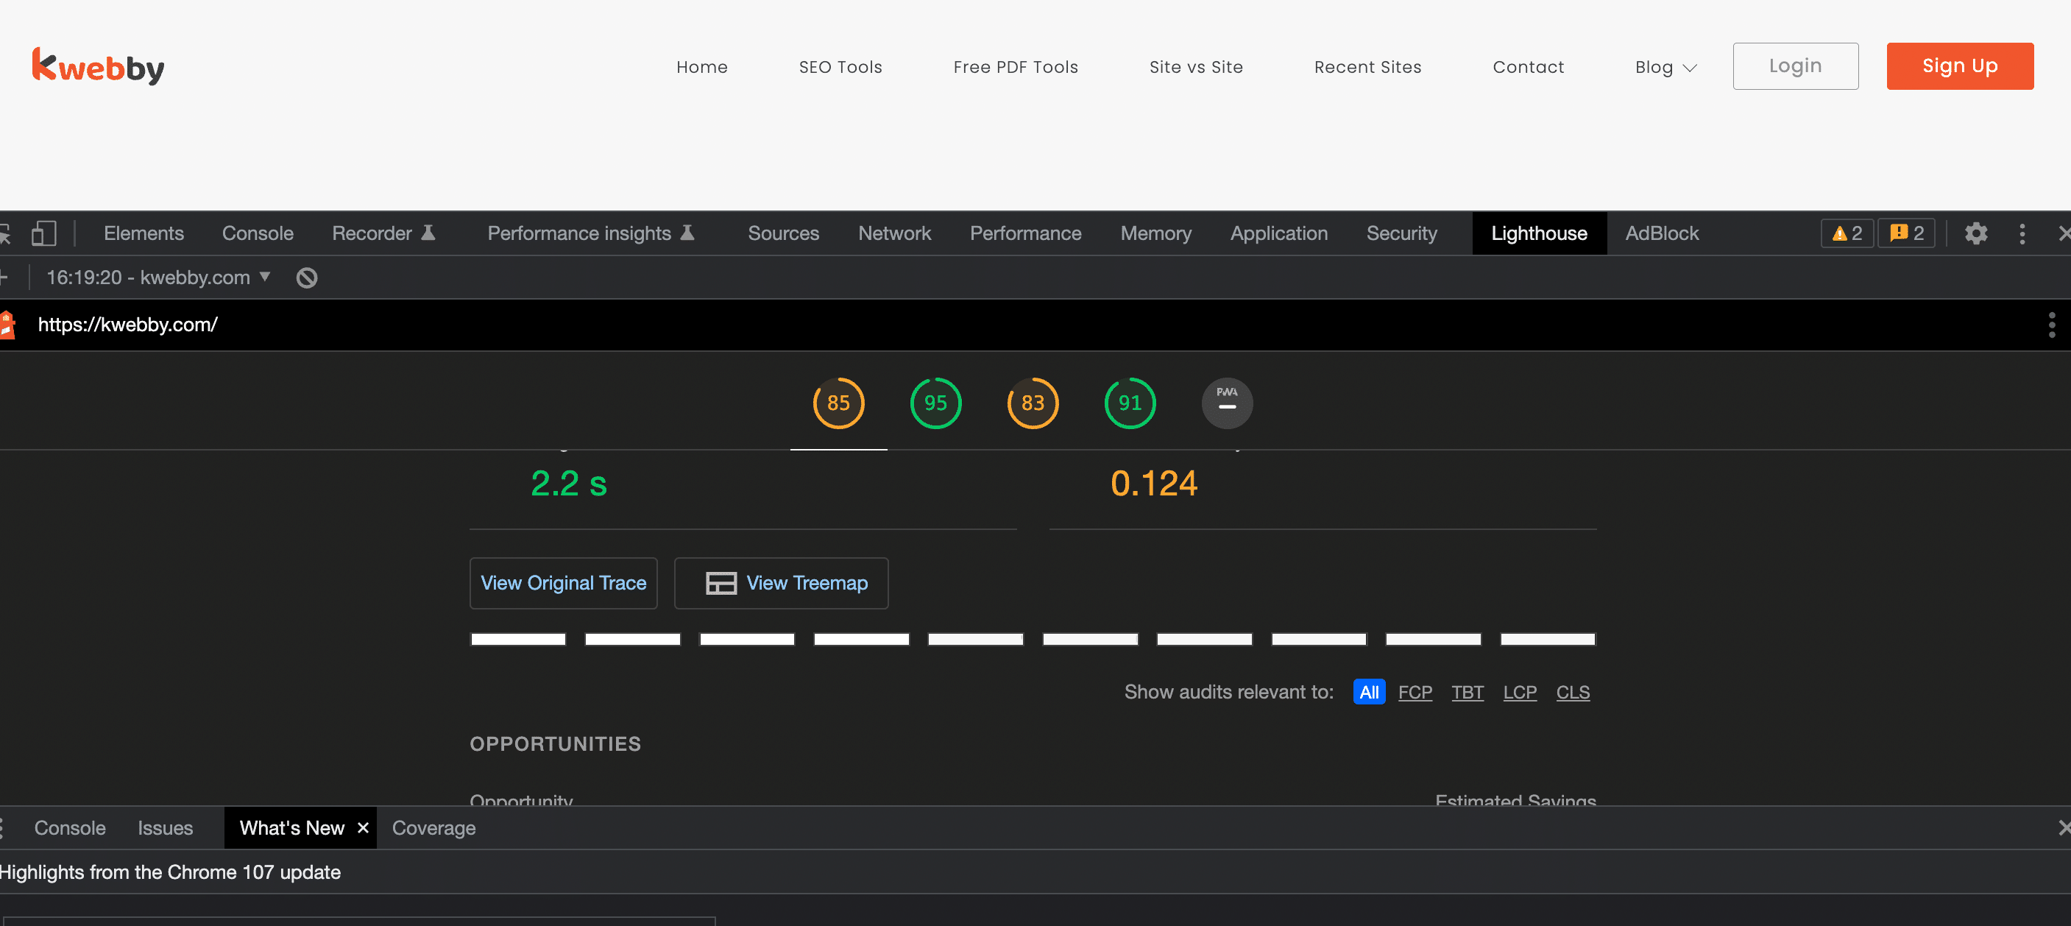Image resolution: width=2071 pixels, height=926 pixels.
Task: Select FCP audit filter button
Action: tap(1415, 691)
